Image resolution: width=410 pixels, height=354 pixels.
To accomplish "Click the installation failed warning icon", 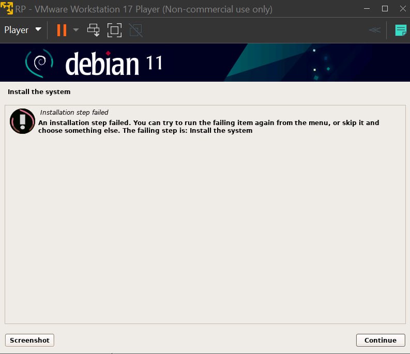I will click(x=22, y=121).
